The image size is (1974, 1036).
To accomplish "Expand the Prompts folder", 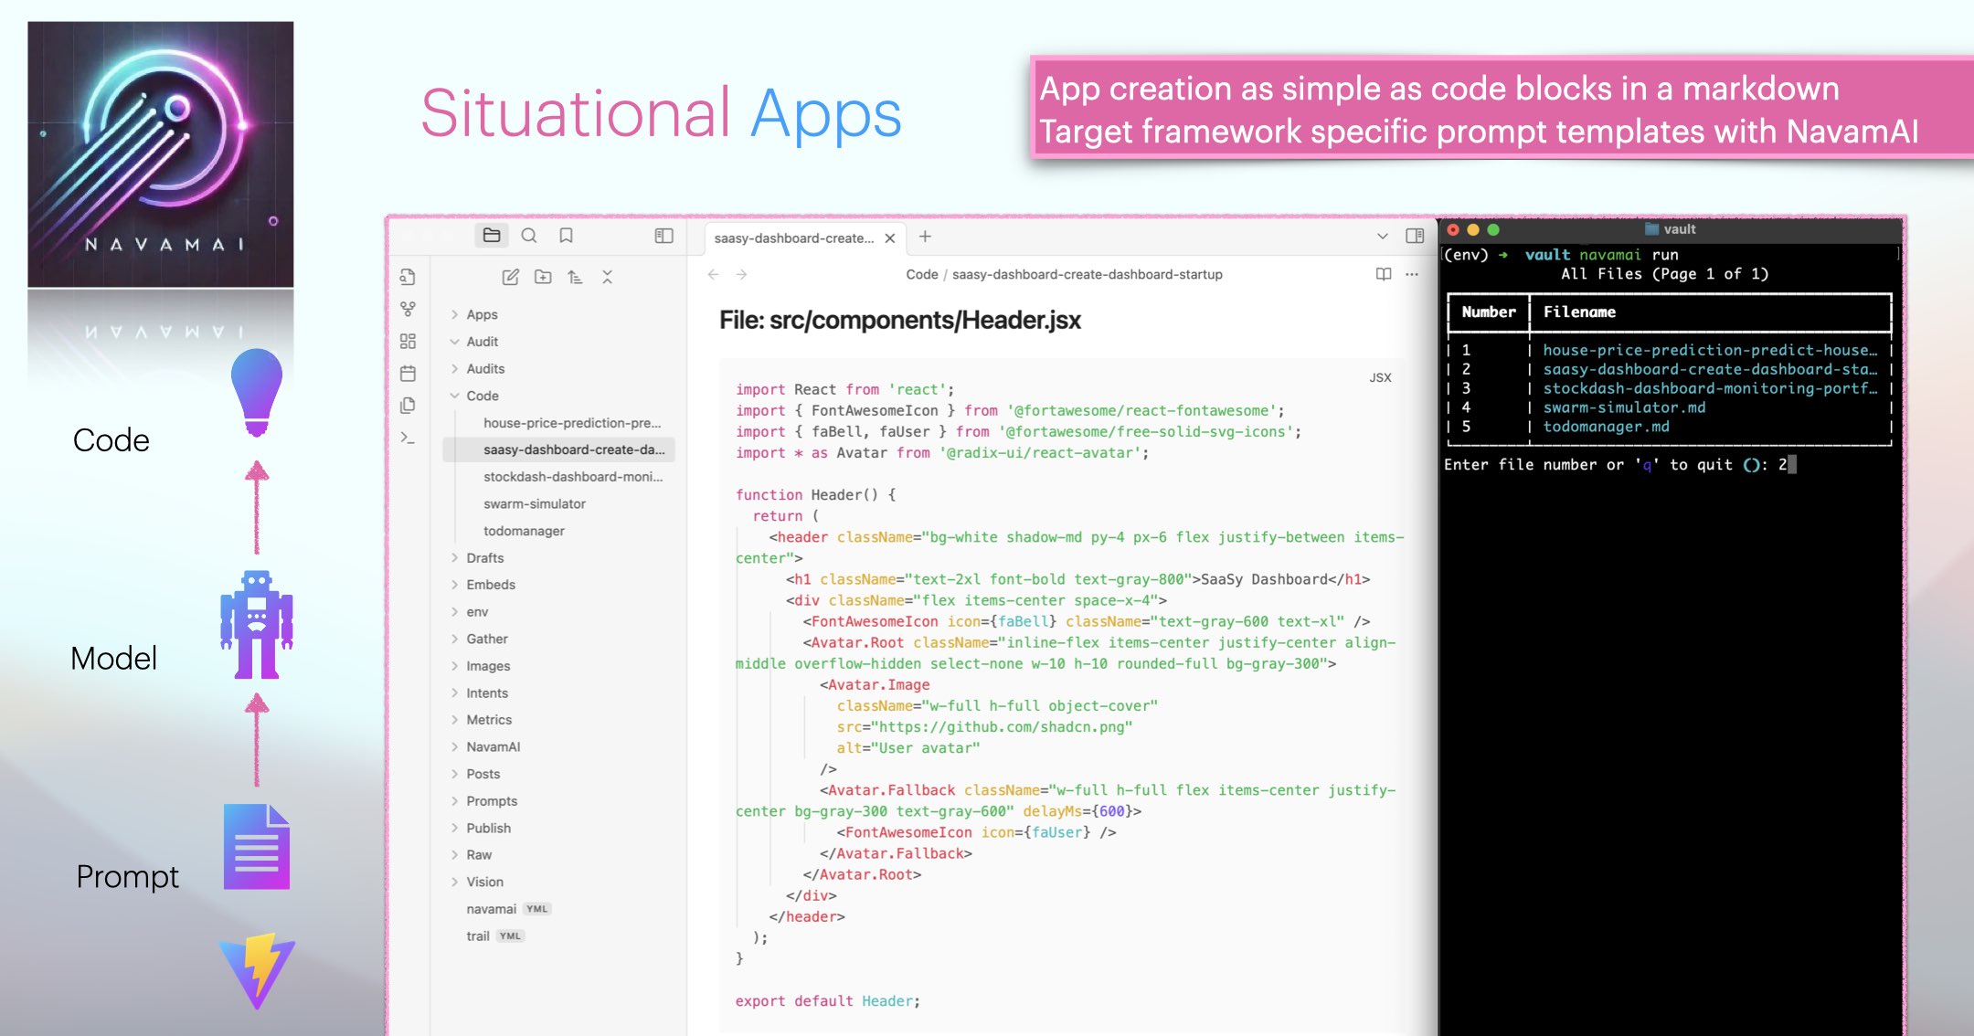I will 492,801.
